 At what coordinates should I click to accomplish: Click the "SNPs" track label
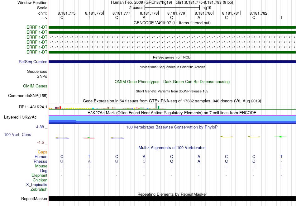click(x=42, y=76)
